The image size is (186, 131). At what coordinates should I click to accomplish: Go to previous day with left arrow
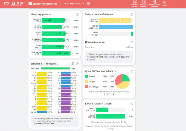60,4
